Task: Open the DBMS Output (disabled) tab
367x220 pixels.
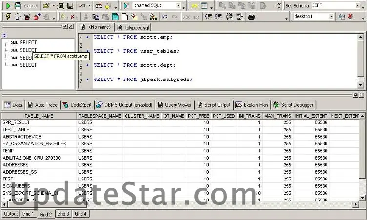Action: click(x=124, y=105)
